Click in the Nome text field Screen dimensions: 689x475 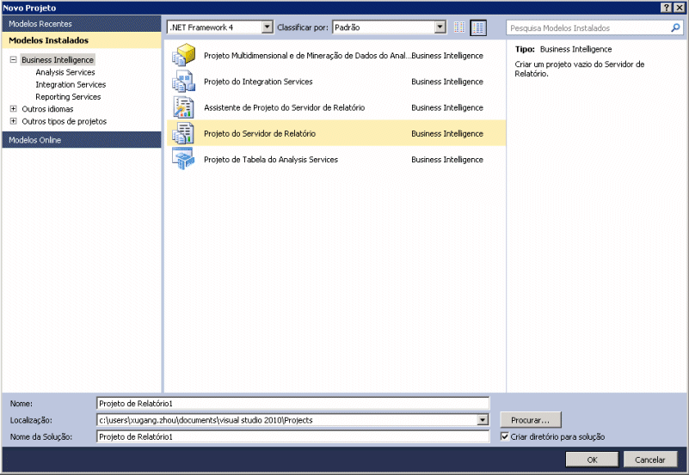tap(292, 403)
